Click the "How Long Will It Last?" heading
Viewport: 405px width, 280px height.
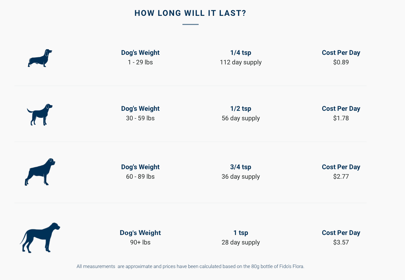[190, 13]
